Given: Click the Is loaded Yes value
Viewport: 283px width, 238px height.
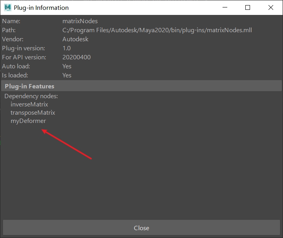Looking at the screenshot, I should point(67,75).
